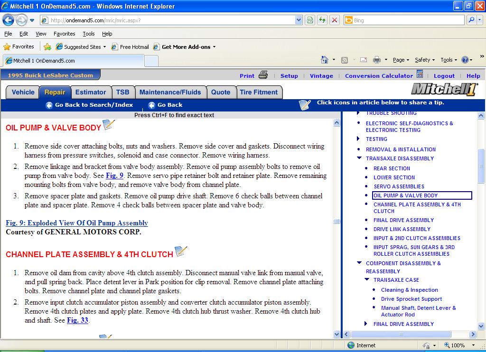Click the Compatibility View icon in address bar
The height and width of the screenshot is (352, 486).
click(x=310, y=20)
